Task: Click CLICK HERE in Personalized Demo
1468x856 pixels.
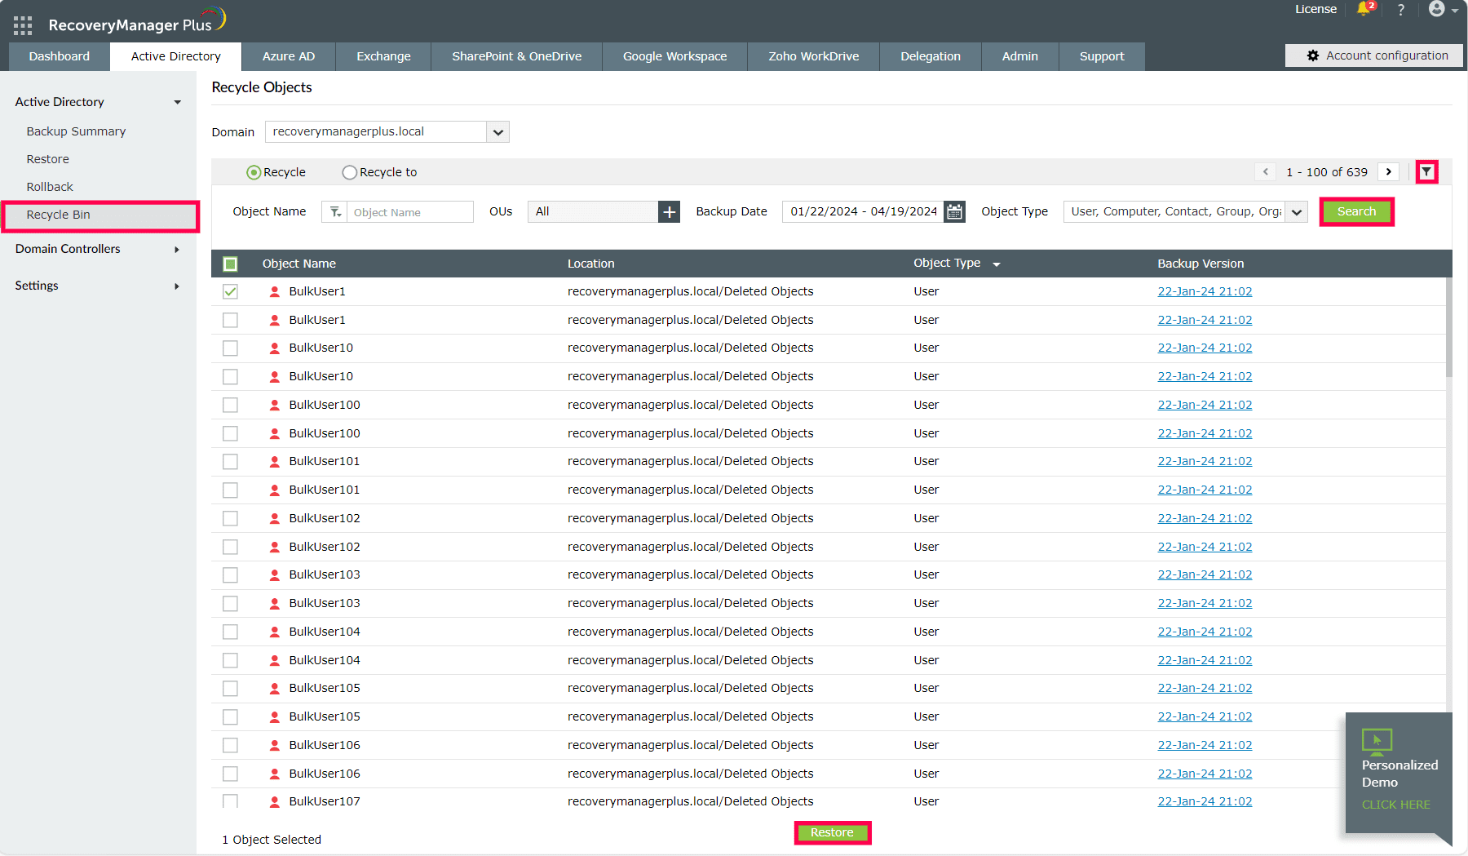Action: [x=1395, y=805]
